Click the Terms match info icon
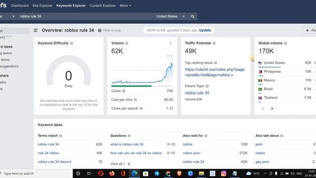Viewport: 316px width, 178px height. (61, 135)
